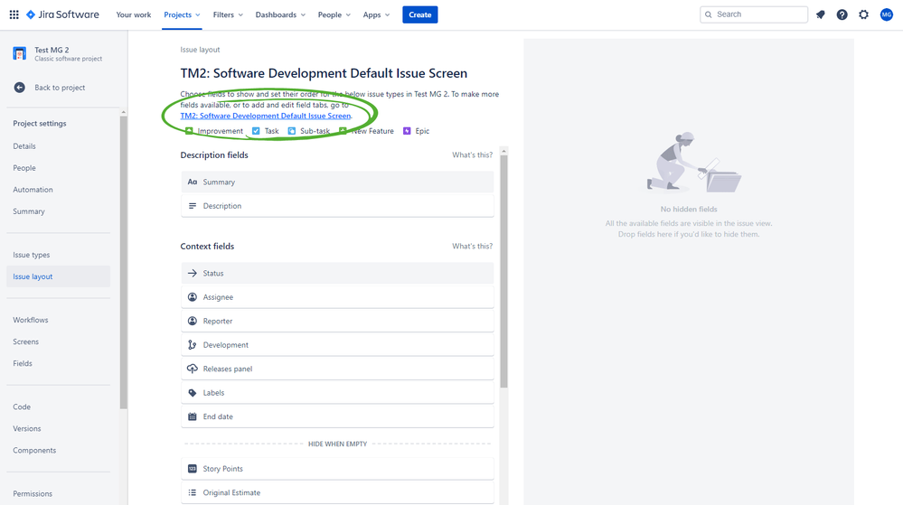
Task: Click the Jira Software logo
Action: [x=62, y=14]
